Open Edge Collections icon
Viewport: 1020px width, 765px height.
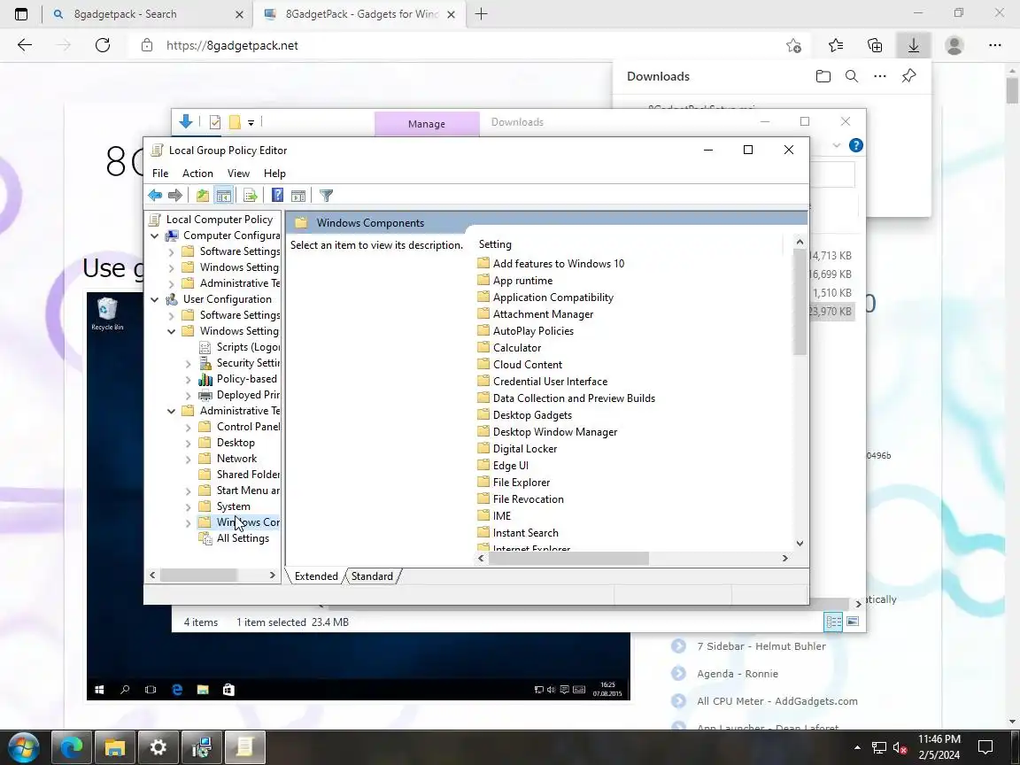(875, 45)
